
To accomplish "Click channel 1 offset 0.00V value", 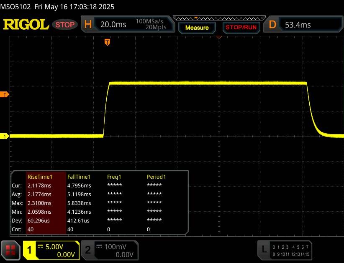I will coord(66,255).
